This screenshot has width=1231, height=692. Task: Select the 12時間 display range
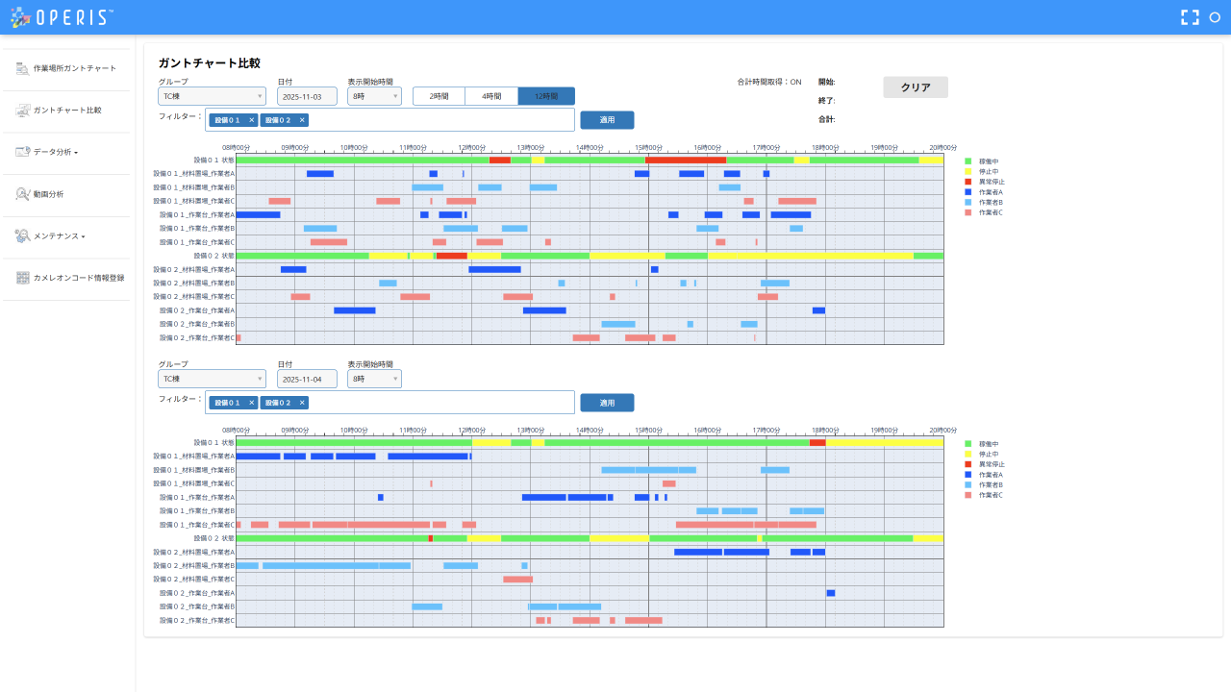(546, 96)
